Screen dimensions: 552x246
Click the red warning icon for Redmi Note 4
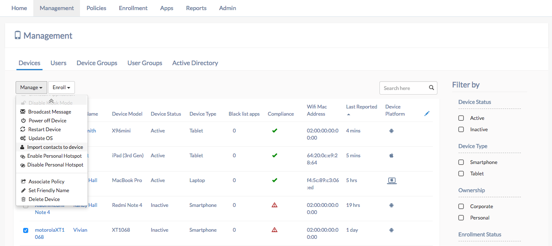[275, 205]
